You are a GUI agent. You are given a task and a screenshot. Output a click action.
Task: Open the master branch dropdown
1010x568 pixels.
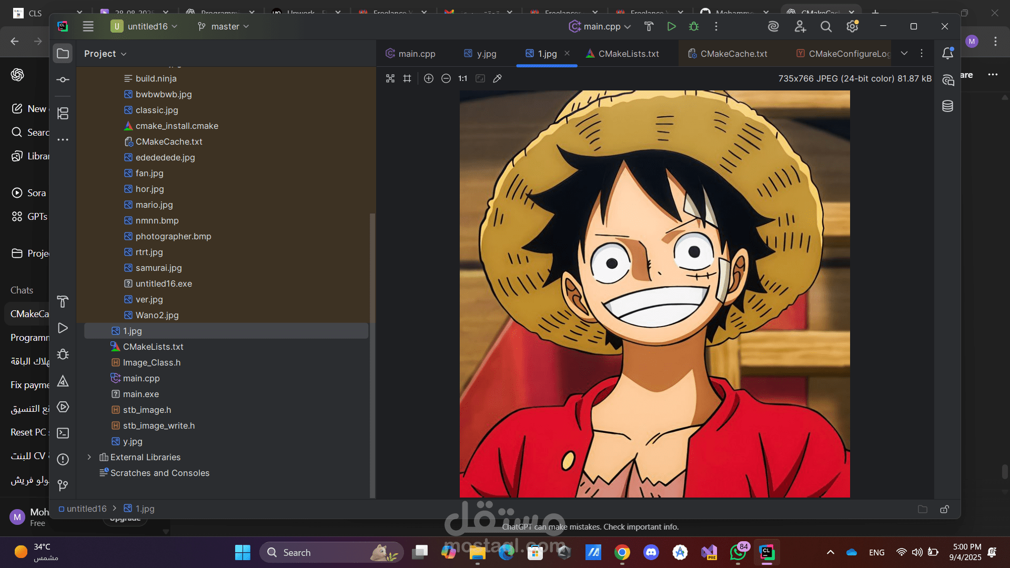pyautogui.click(x=223, y=26)
